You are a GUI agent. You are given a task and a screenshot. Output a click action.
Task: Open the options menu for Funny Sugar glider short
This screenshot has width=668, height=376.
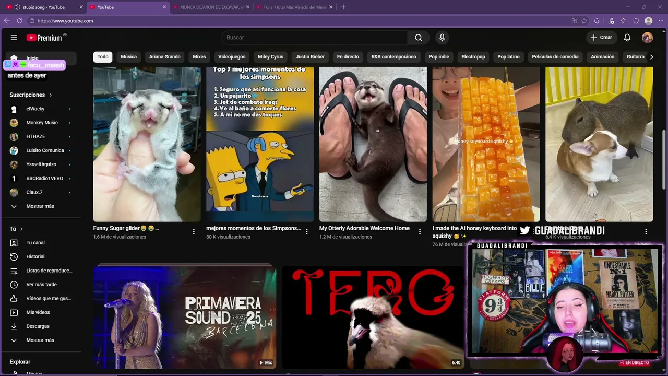(194, 231)
